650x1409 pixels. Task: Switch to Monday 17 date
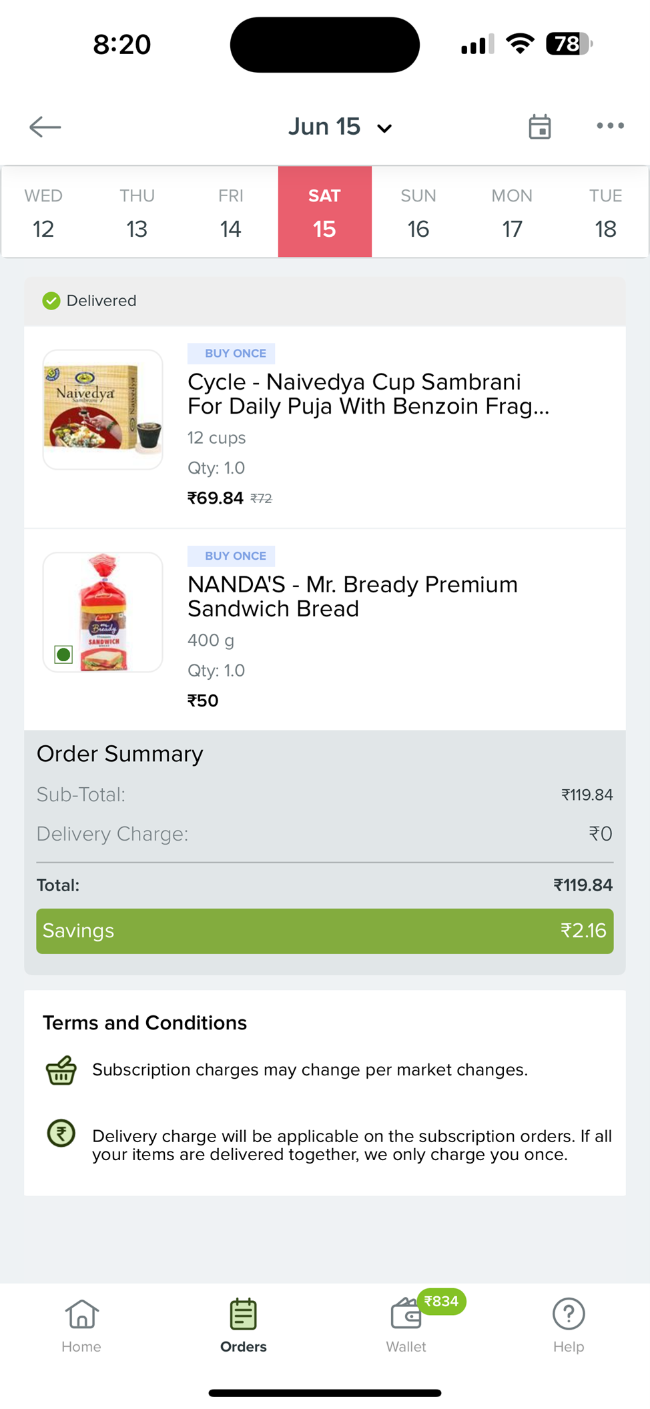point(512,213)
